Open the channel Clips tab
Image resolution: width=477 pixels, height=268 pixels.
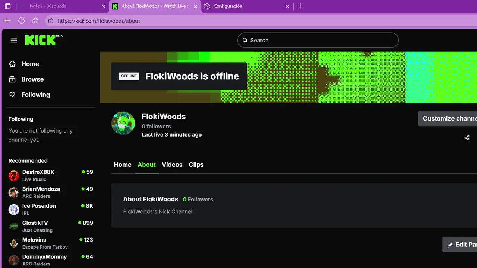coord(196,165)
